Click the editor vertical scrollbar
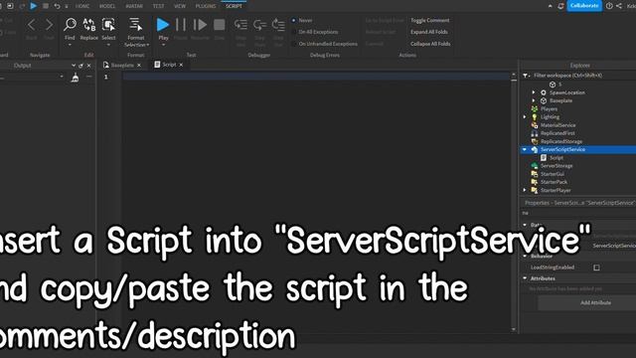The image size is (636, 358). coord(514,203)
